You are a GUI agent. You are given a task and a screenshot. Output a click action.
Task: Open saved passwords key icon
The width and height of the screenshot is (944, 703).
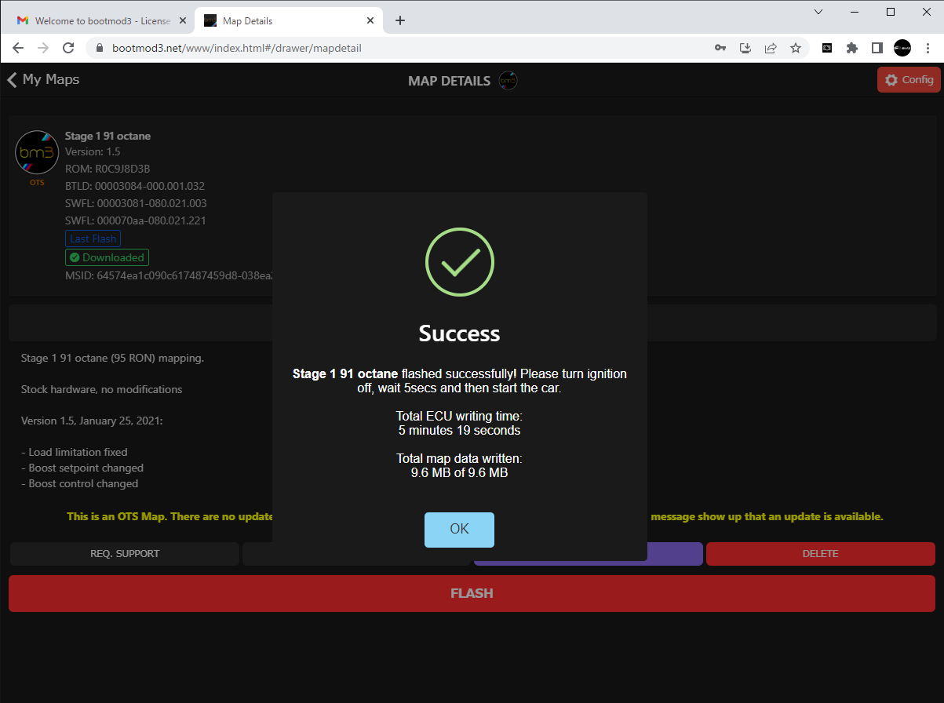point(720,48)
